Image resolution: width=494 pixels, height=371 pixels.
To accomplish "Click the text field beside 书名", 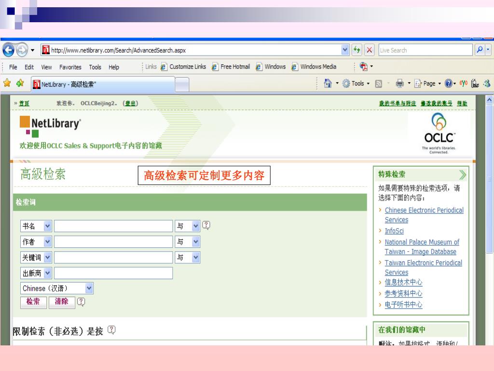I will (x=113, y=226).
